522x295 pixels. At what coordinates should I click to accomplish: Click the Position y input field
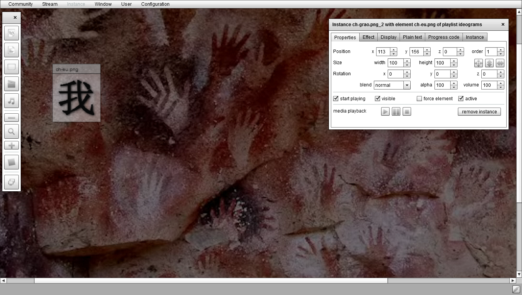point(416,52)
